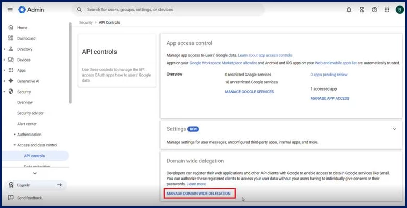This screenshot has height=208, width=407.
Task: Open the account avatar B
Action: 399,10
